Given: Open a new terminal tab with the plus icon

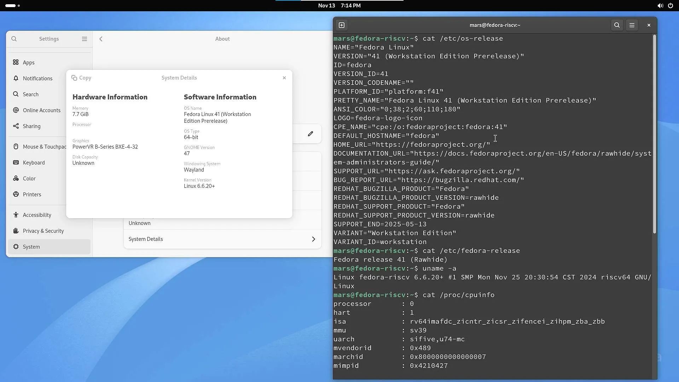Looking at the screenshot, I should (342, 25).
